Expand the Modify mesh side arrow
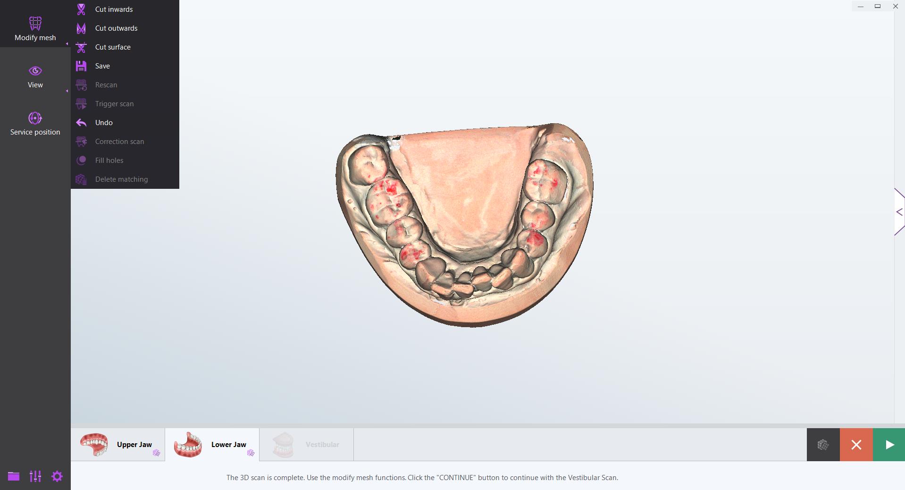This screenshot has width=905, height=490. (x=67, y=44)
